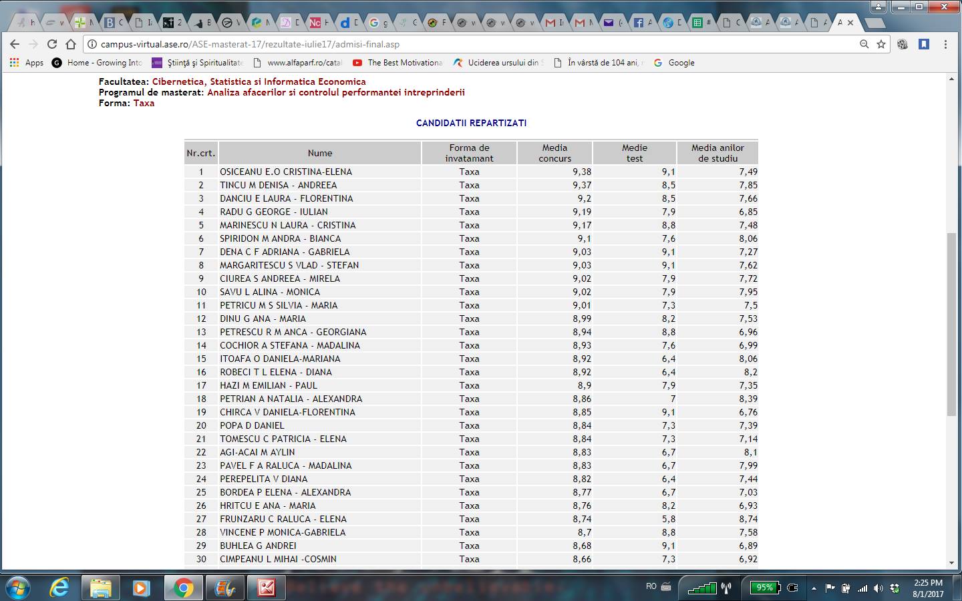This screenshot has width=962, height=601.
Task: Select name COCHIOR A STEFANA - MADALINA
Action: tap(290, 345)
